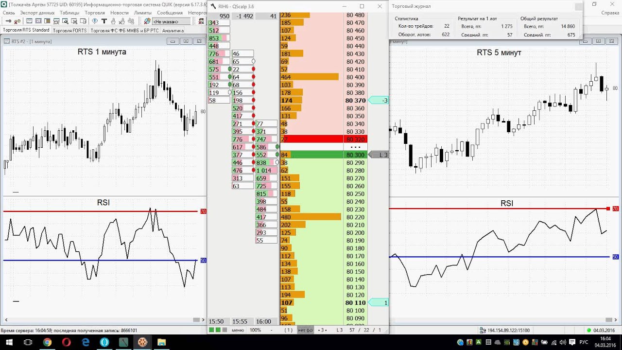Click the second chart-table toolbar icon

click(x=38, y=21)
